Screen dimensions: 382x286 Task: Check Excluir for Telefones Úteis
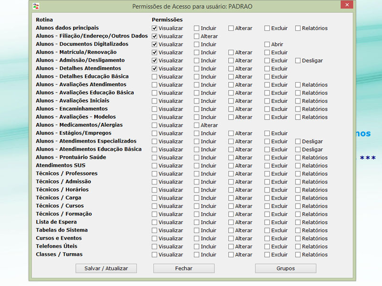267,246
